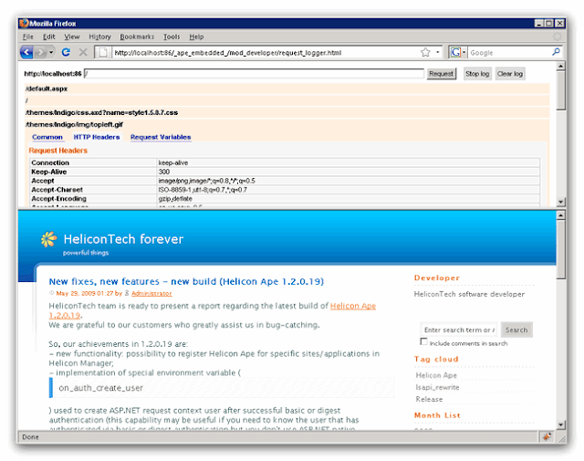The height and width of the screenshot is (461, 584).
Task: Open the Helicon Ape tag
Action: pyautogui.click(x=436, y=375)
